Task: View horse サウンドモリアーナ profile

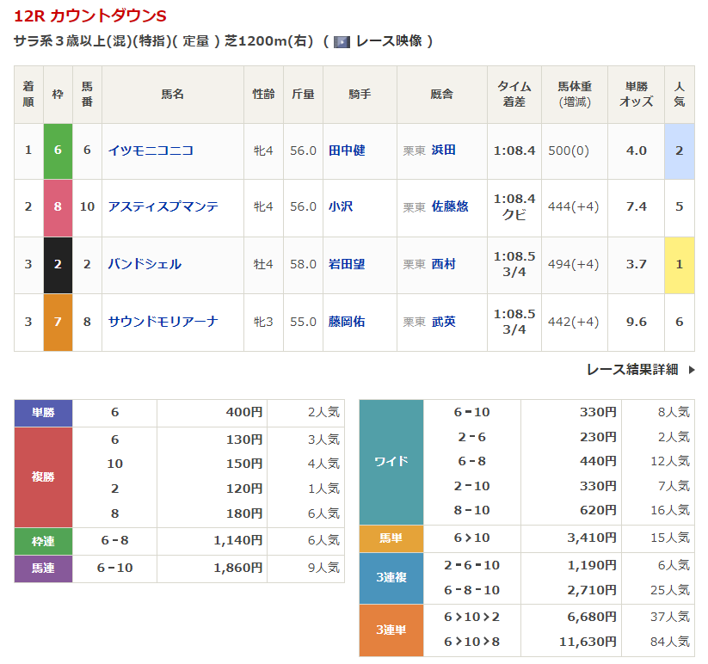Action: [163, 322]
